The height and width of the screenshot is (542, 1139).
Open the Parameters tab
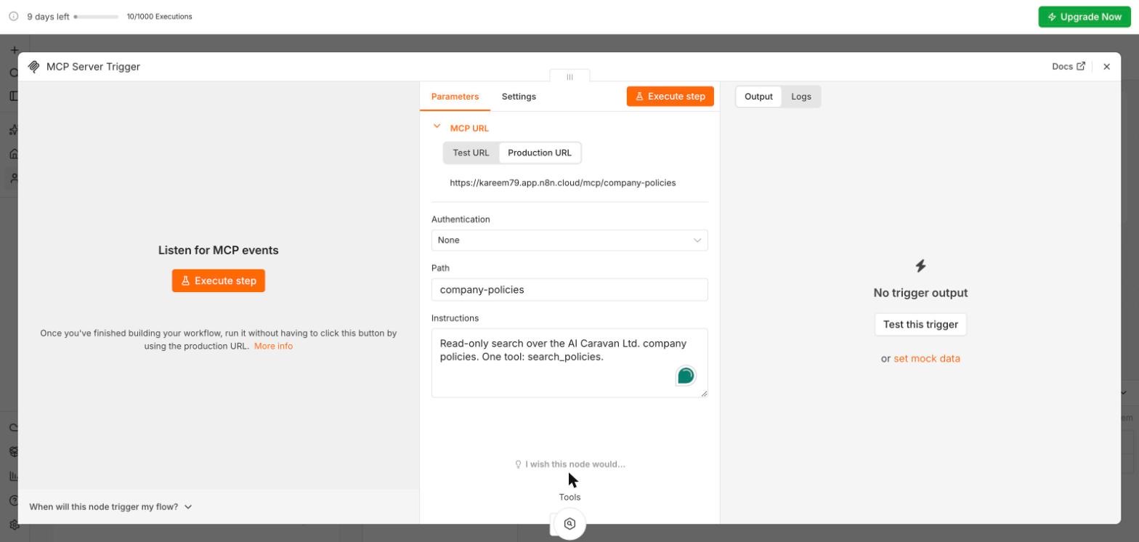455,97
